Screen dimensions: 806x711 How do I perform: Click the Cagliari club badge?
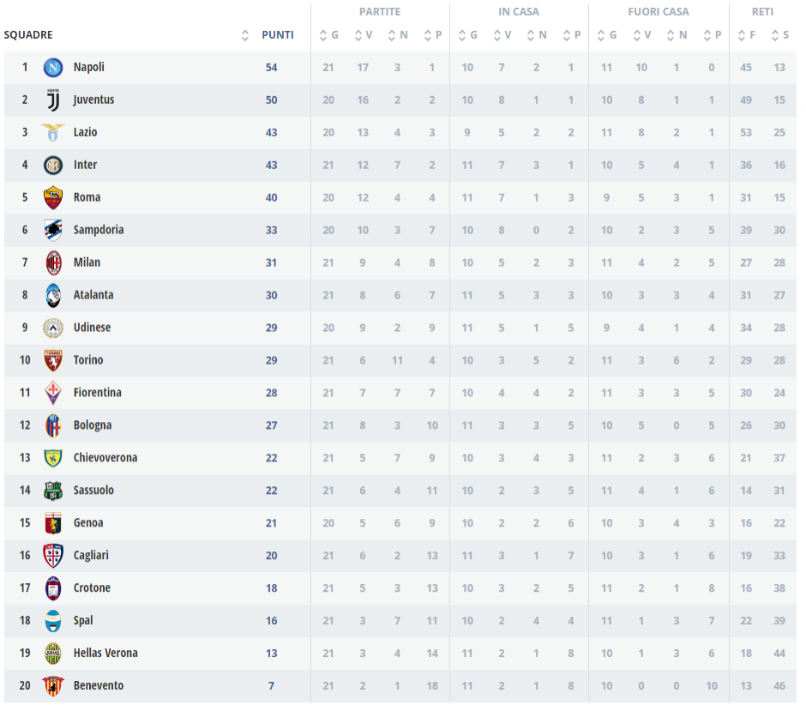coord(53,555)
